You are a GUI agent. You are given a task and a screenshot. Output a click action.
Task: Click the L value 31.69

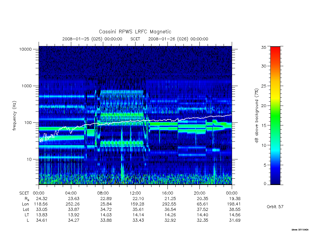[x=235, y=220]
